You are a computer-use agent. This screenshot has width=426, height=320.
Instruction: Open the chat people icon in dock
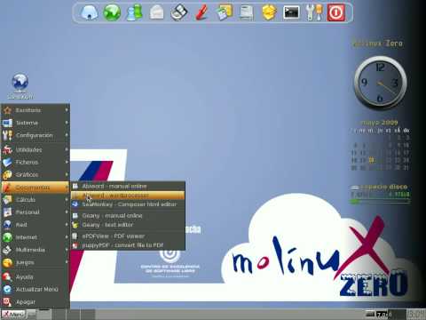point(135,12)
